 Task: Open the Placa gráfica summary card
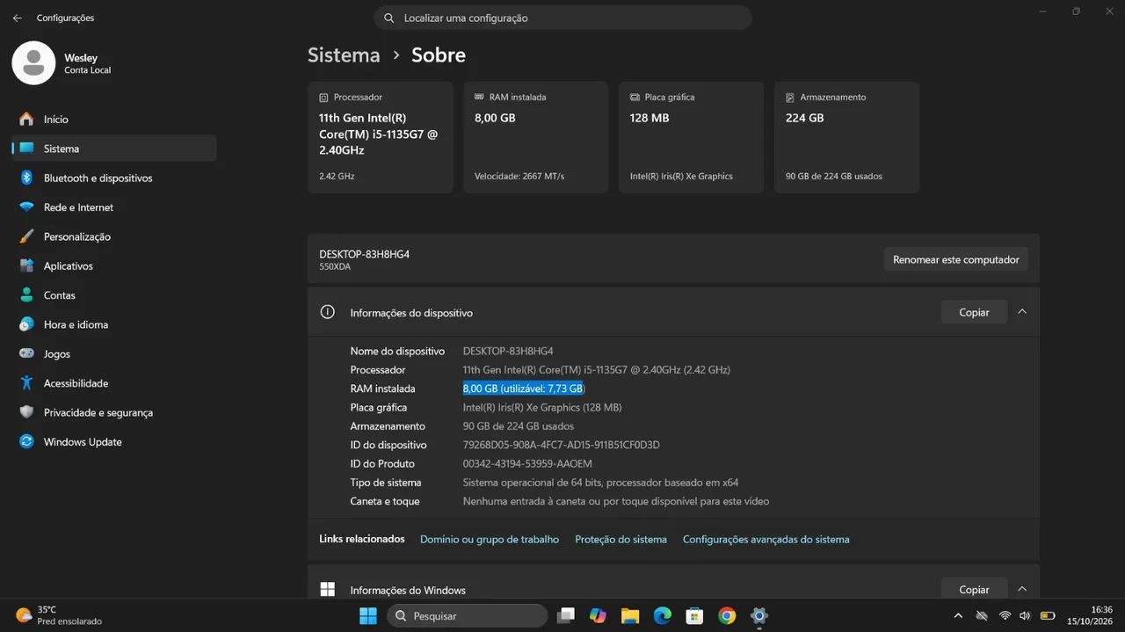pos(691,137)
